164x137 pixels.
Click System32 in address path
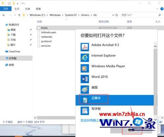71,15
